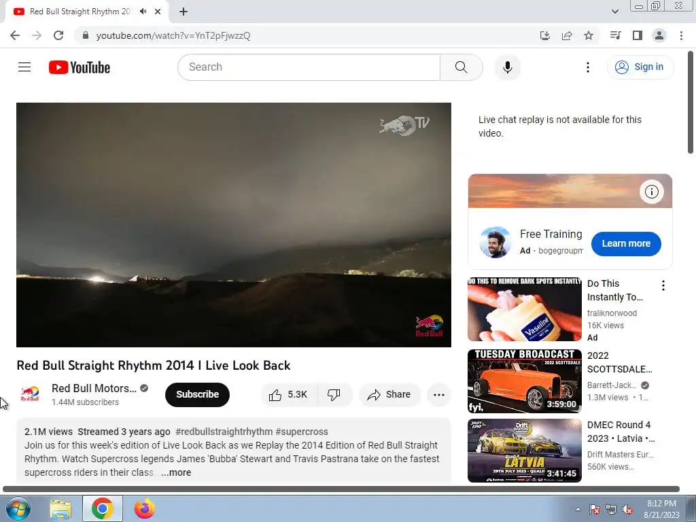Open the YouTube hamburger guide menu
The height and width of the screenshot is (522, 696).
click(24, 67)
